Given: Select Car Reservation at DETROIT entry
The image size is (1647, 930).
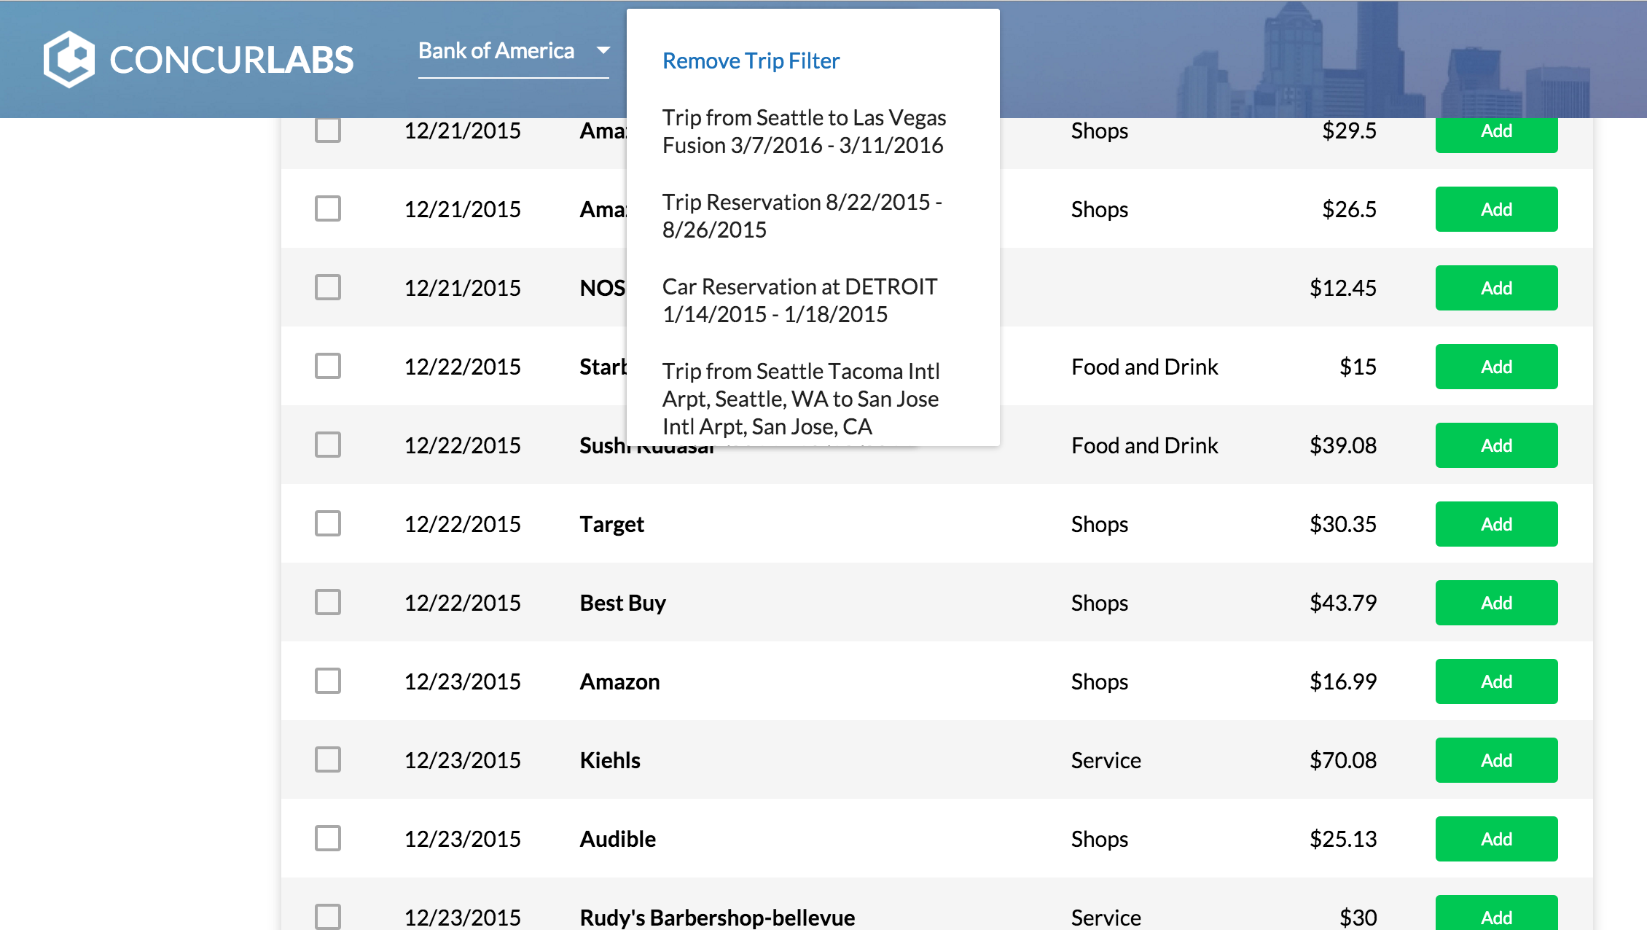Looking at the screenshot, I should (x=800, y=300).
